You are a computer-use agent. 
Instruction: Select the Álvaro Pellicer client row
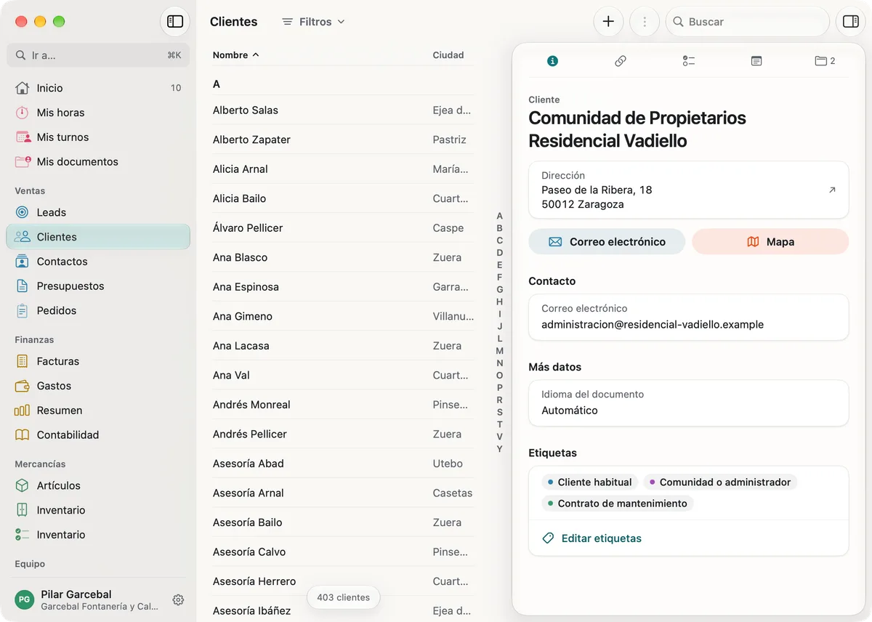(x=343, y=228)
